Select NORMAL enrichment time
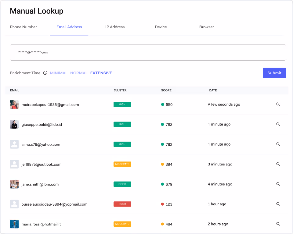 (79, 73)
